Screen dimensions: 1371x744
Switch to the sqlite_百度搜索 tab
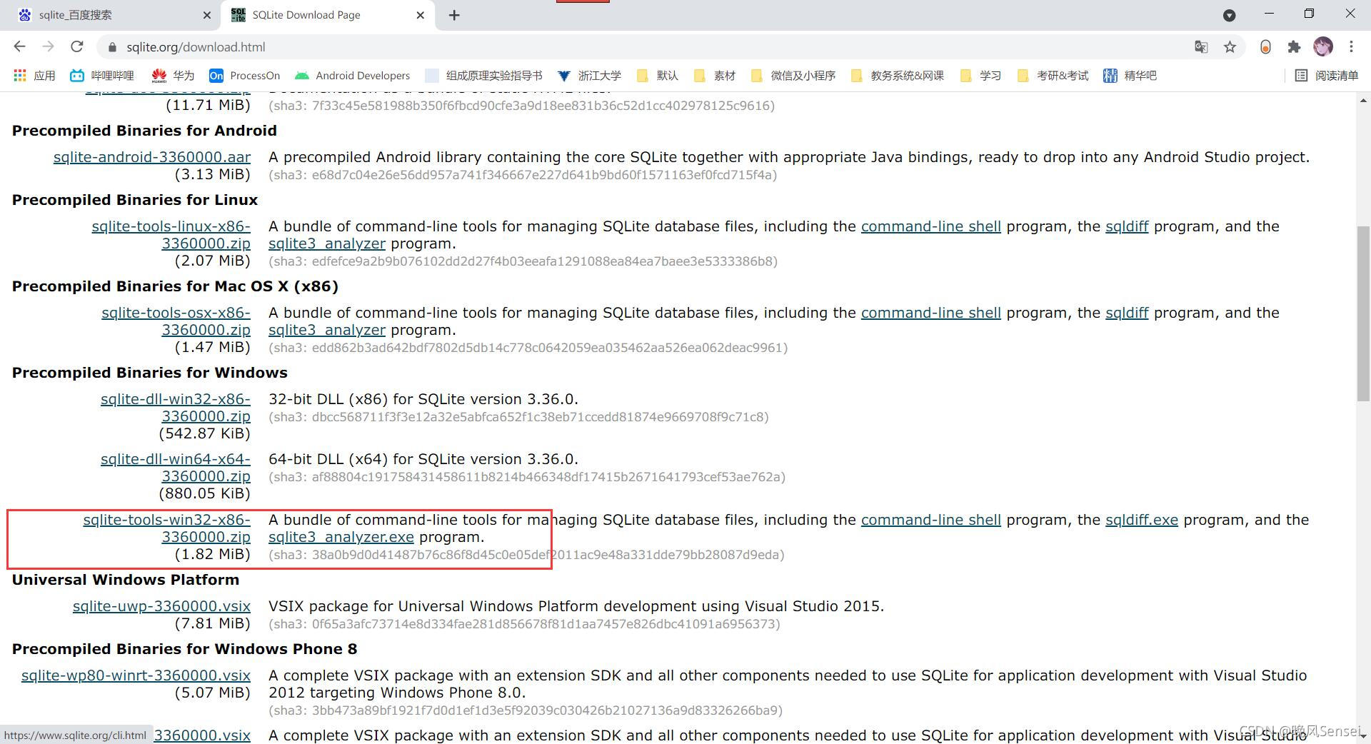pos(111,15)
